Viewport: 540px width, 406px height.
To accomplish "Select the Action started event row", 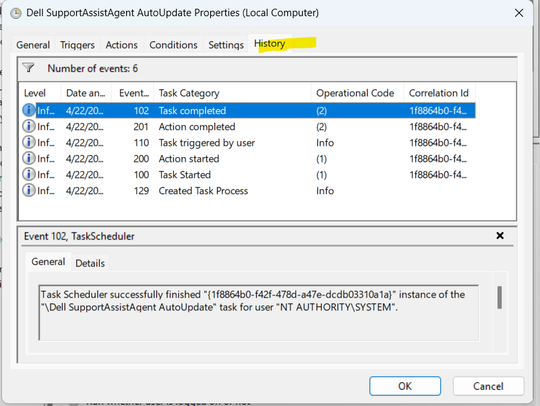I will tap(249, 158).
